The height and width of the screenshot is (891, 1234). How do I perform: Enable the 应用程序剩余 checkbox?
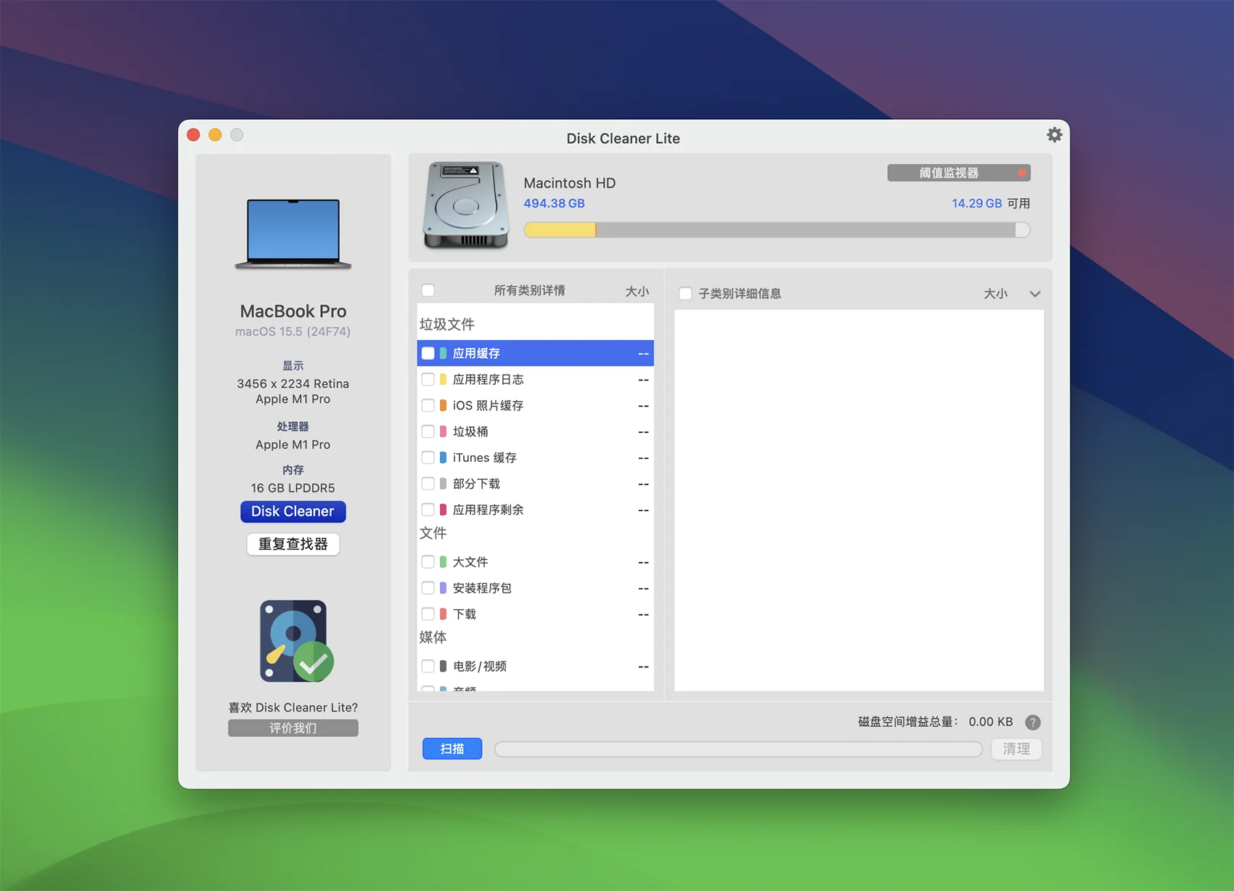click(x=428, y=510)
